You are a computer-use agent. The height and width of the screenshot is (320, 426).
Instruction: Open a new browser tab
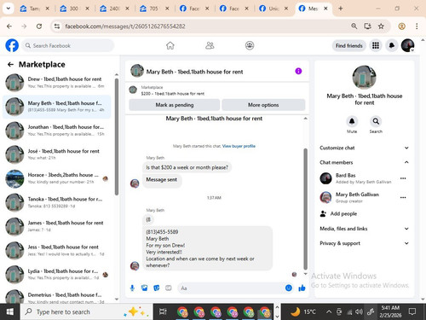[x=340, y=9]
